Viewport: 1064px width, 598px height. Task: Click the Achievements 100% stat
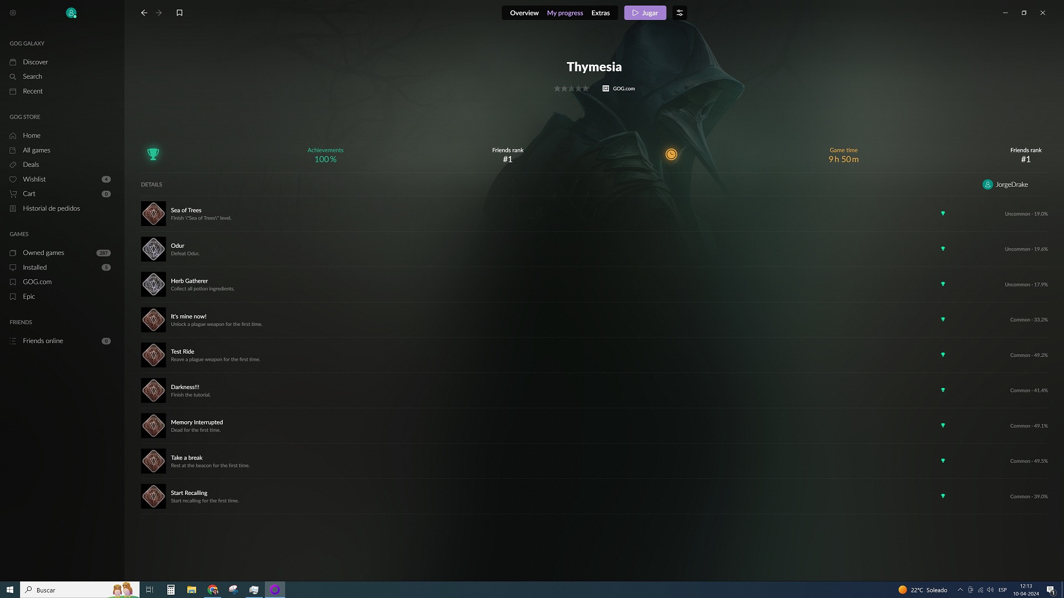325,155
